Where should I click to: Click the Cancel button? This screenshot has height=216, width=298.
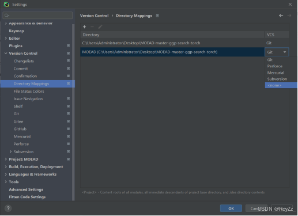(256, 209)
